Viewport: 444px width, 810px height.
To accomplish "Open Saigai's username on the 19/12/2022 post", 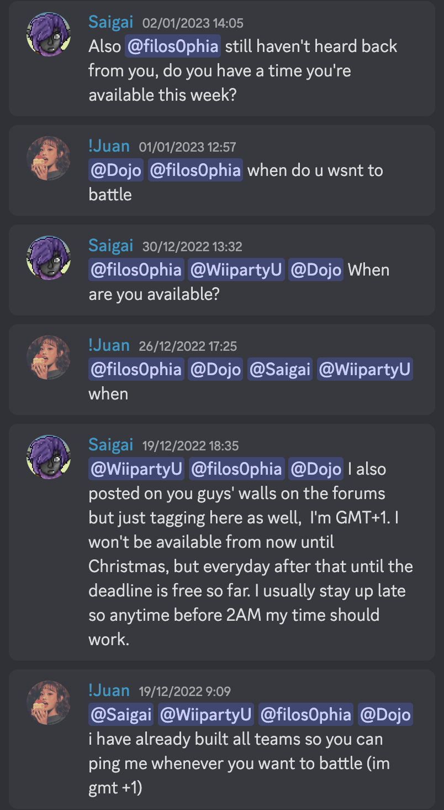I will 111,445.
